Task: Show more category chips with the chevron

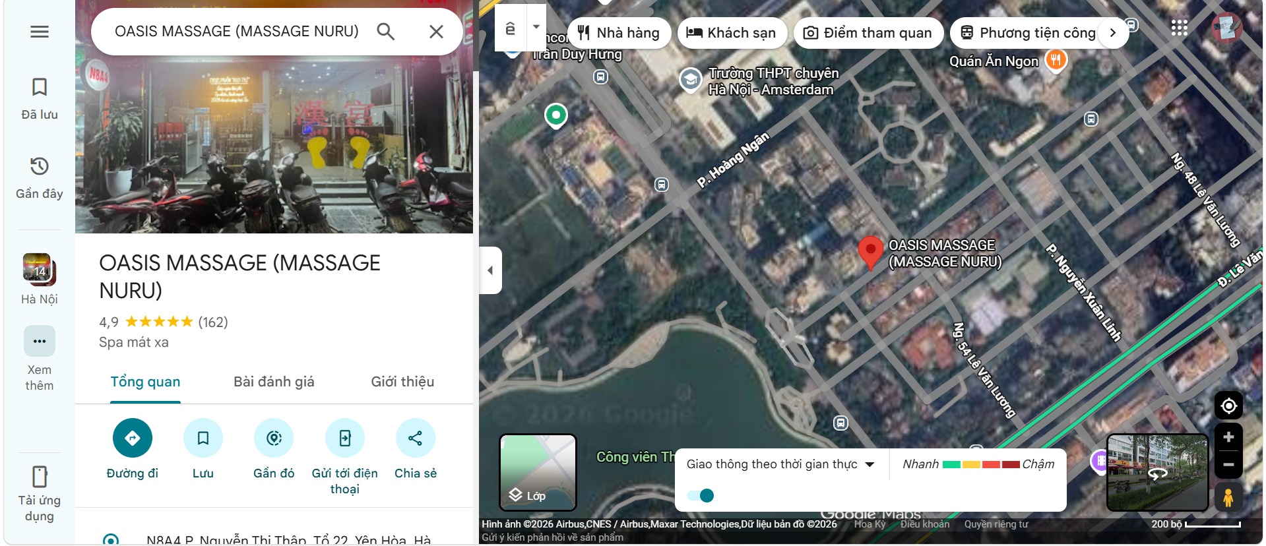Action: coord(1113,32)
